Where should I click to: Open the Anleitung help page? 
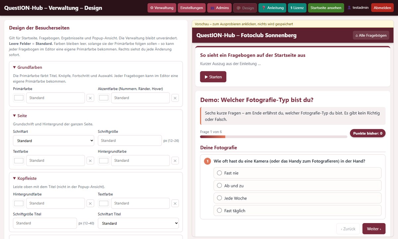[x=272, y=8]
